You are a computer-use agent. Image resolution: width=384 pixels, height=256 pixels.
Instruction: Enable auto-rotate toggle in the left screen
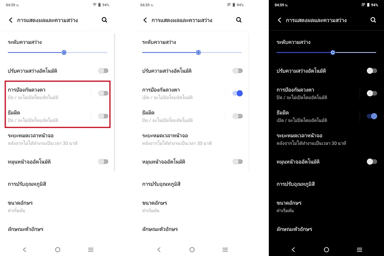(103, 162)
